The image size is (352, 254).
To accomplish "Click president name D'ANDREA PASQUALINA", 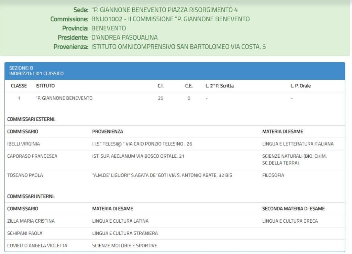I will (124, 38).
